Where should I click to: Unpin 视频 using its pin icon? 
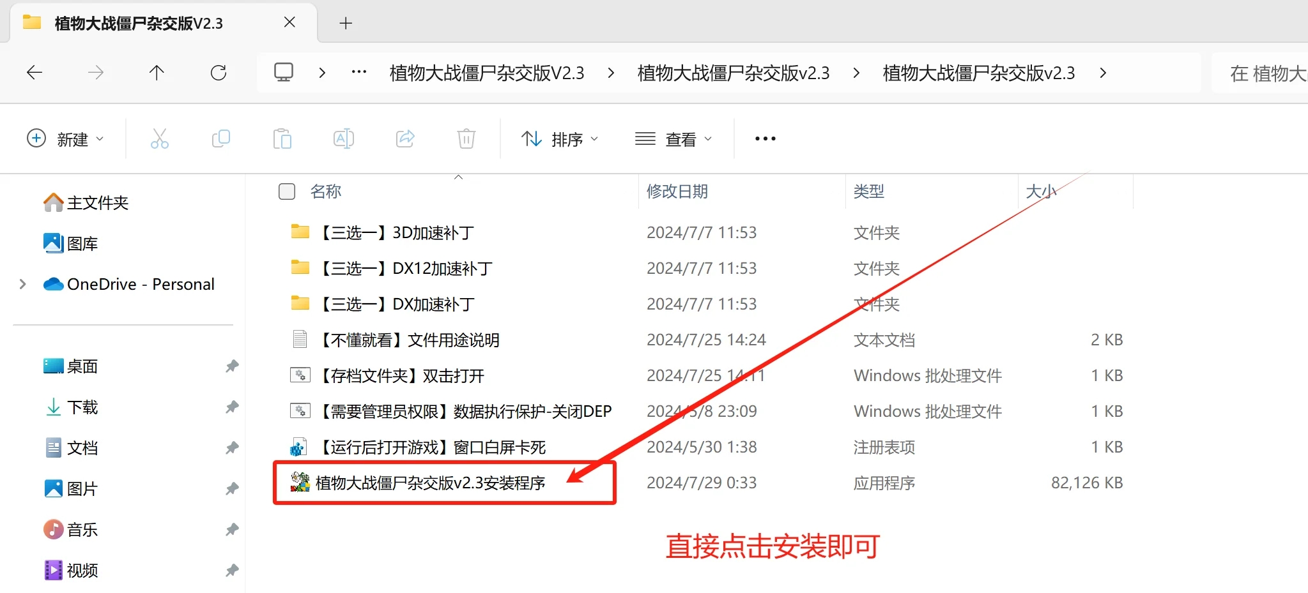point(232,571)
